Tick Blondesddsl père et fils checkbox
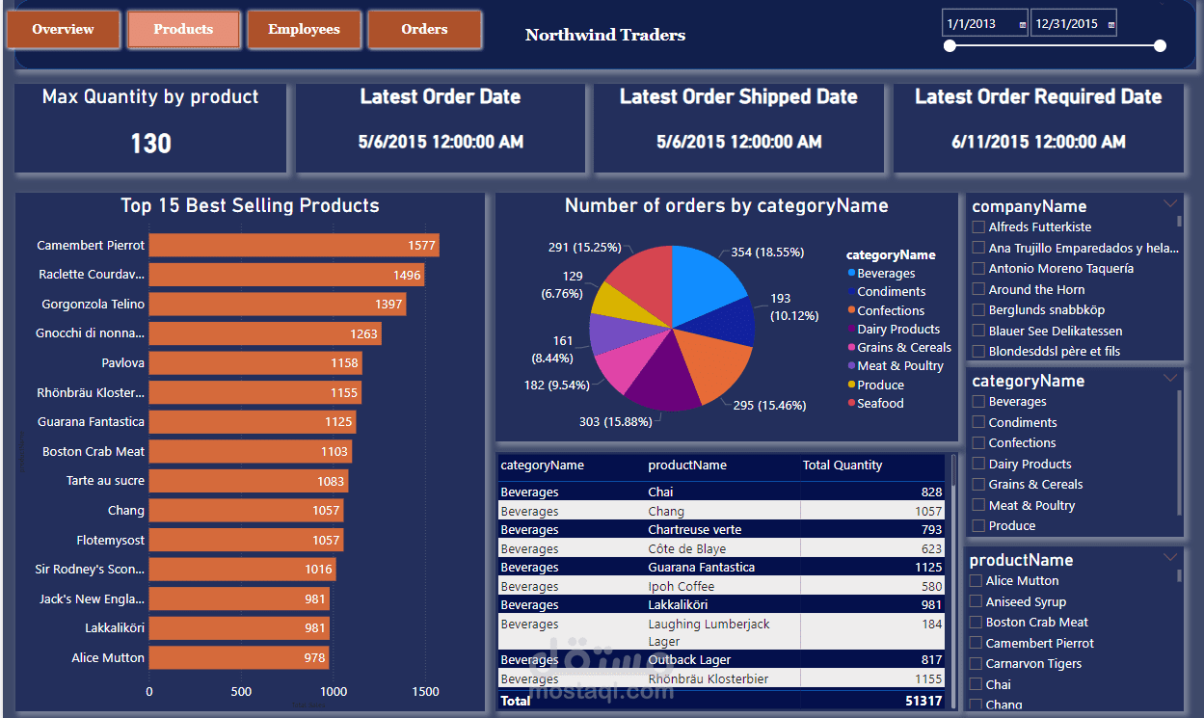Image resolution: width=1204 pixels, height=718 pixels. coord(978,352)
